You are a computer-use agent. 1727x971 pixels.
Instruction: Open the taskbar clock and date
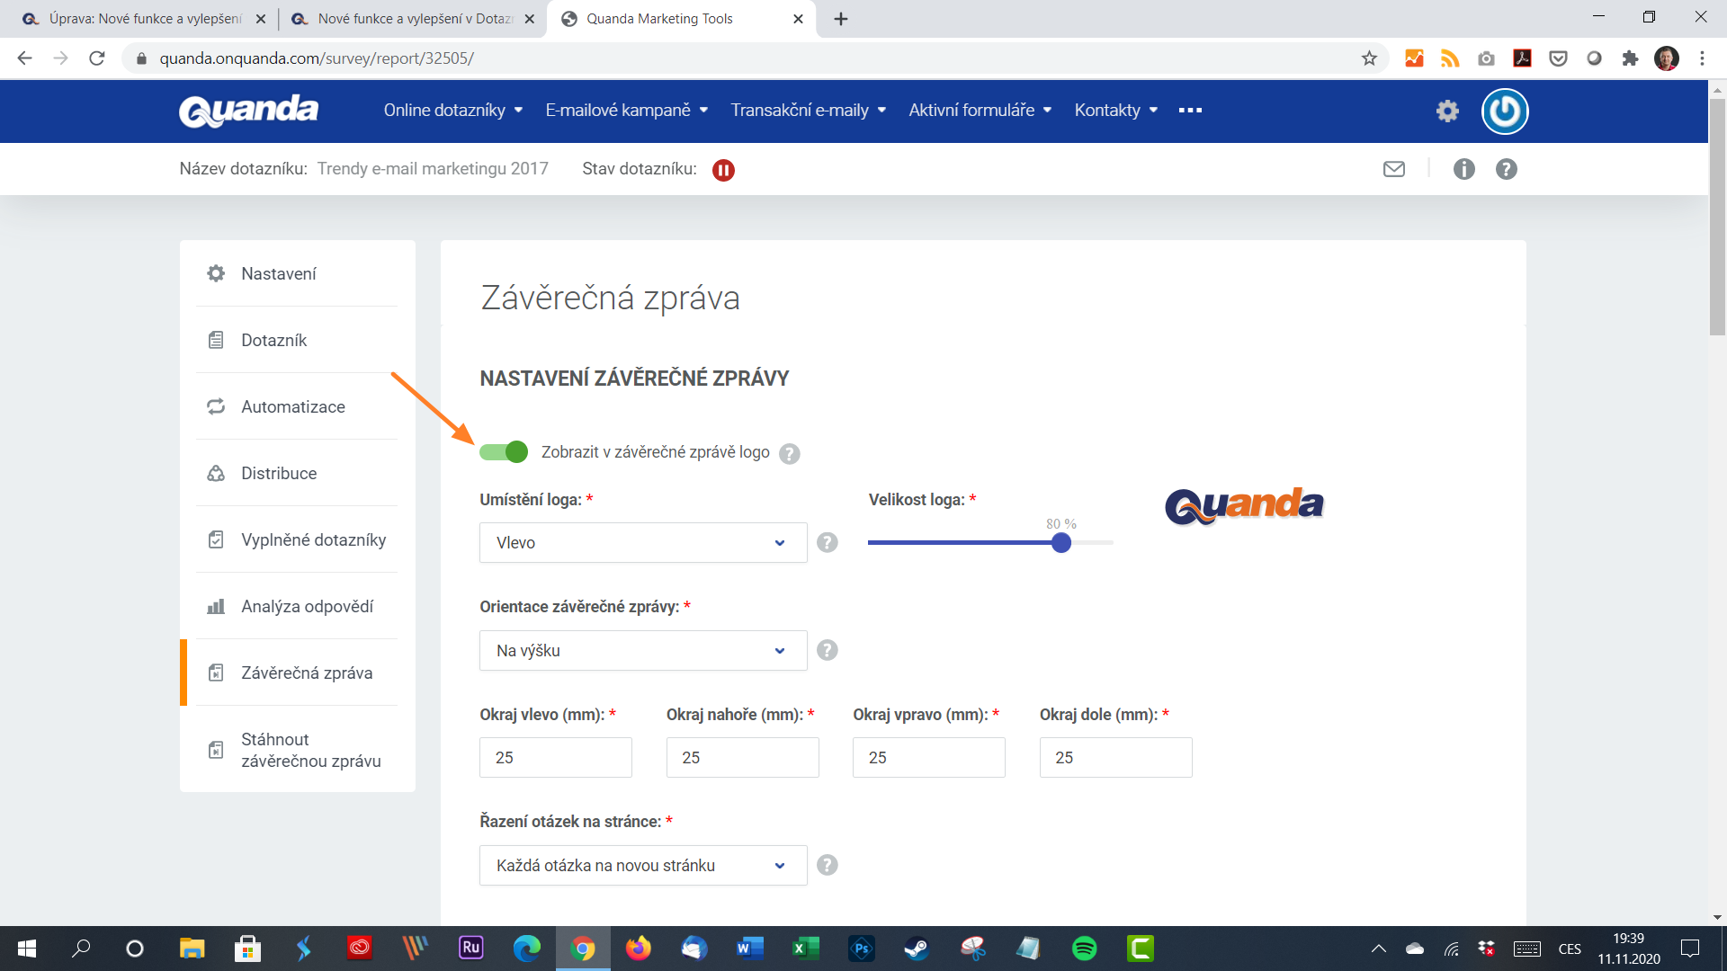(1629, 949)
